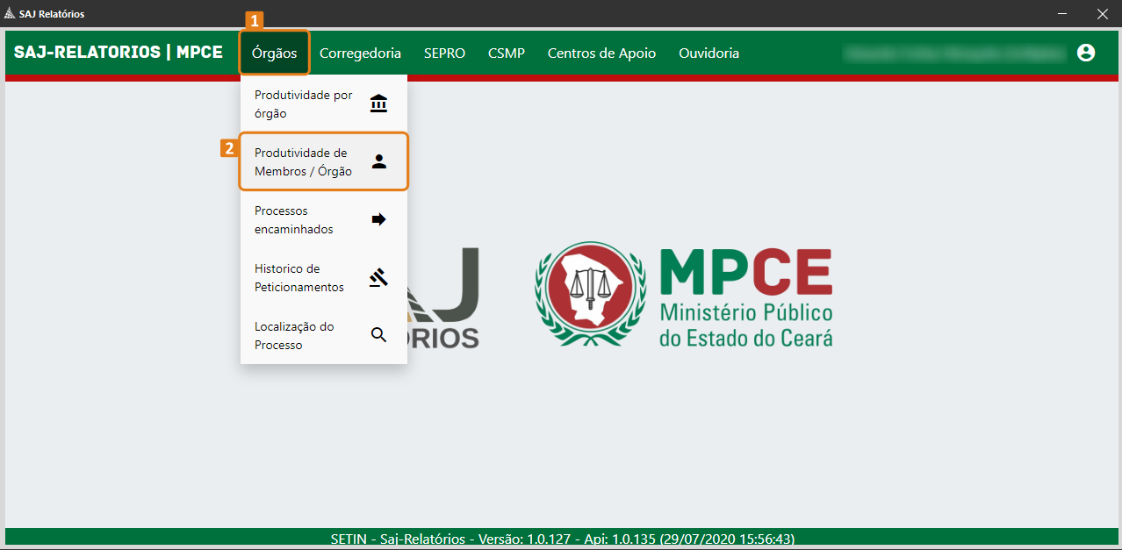The height and width of the screenshot is (550, 1122).
Task: Open the CSMP menu
Action: [507, 53]
